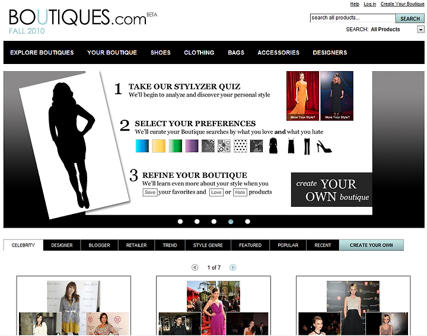Select the coat silhouette preference icon

273,146
